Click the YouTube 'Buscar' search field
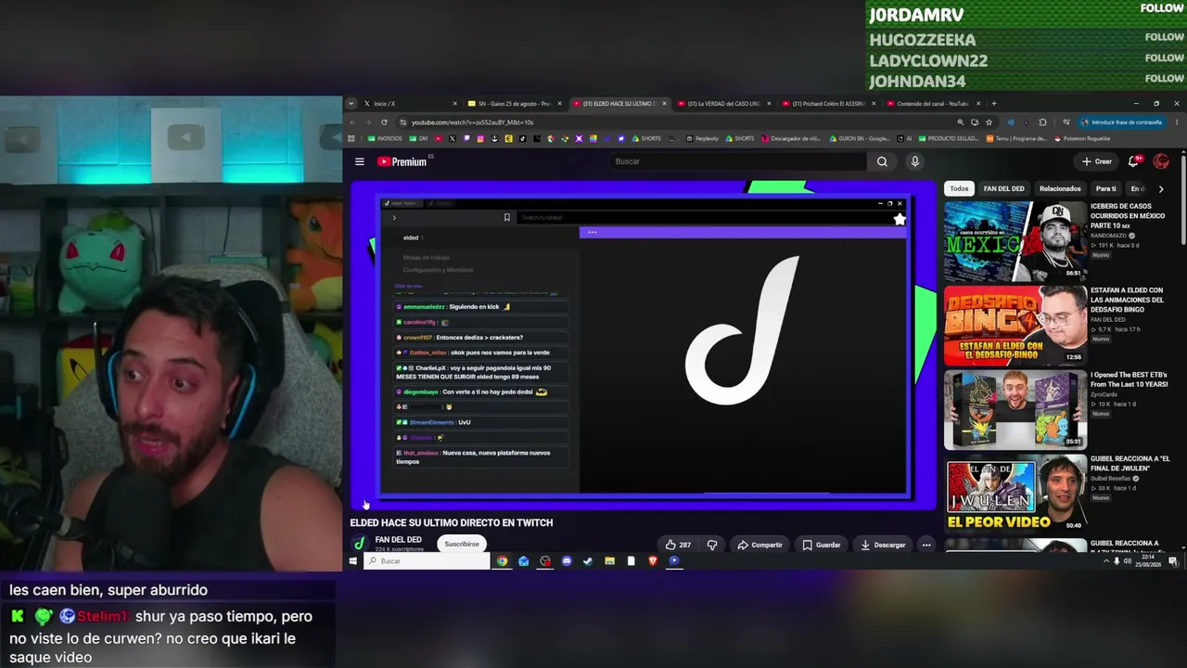1187x668 pixels. click(738, 161)
